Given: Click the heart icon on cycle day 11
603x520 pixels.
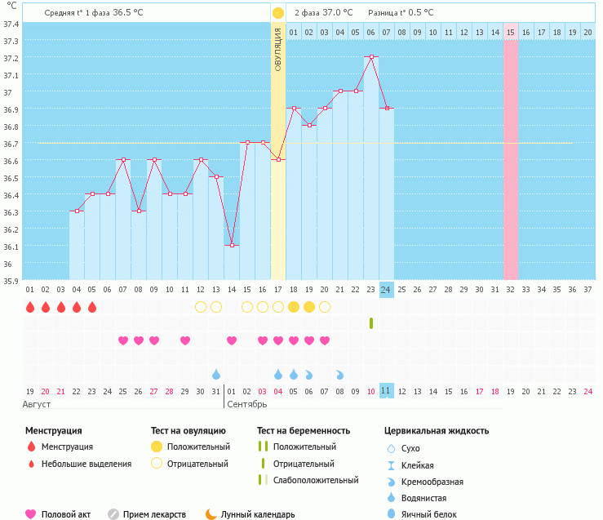Looking at the screenshot, I should tap(185, 340).
